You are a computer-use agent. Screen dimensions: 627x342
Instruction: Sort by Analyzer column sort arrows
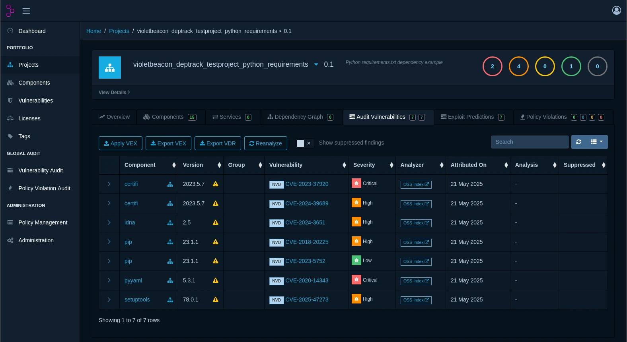442,165
